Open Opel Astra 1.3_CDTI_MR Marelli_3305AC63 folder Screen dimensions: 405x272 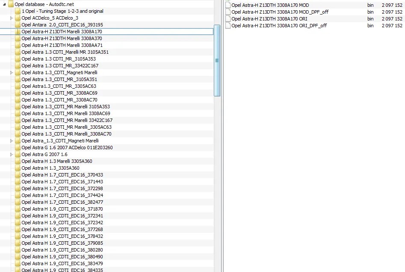[66, 127]
